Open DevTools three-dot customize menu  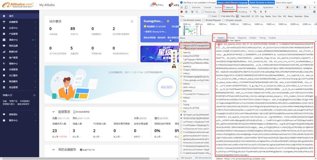point(310,7)
